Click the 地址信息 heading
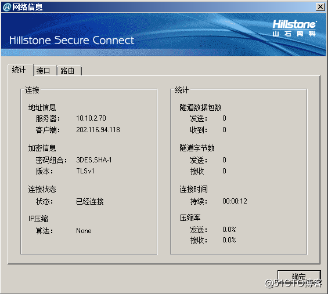 click(42, 107)
